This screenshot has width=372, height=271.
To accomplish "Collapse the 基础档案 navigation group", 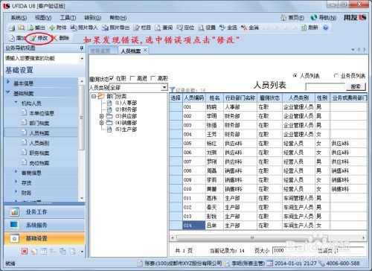I will 8,92.
